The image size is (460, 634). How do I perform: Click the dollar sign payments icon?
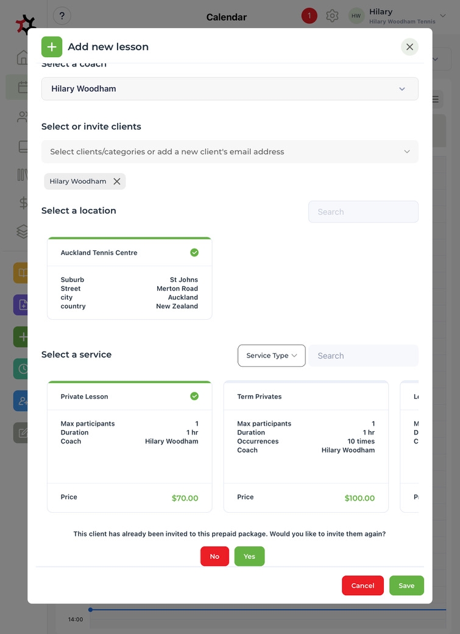click(x=23, y=203)
